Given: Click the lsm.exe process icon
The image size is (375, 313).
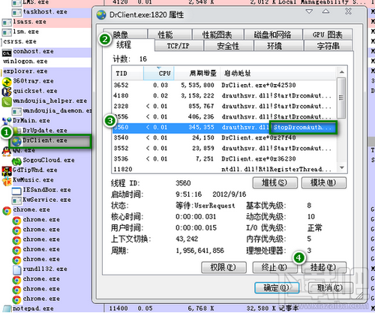Looking at the screenshot, I should click(x=7, y=32).
